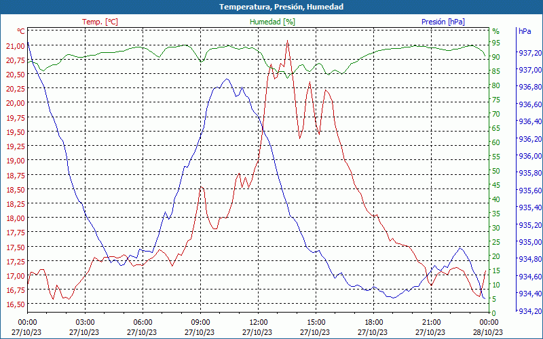This screenshot has height=339, width=543.
Task: Click the 18,00 temperature axis value
Action: click(x=16, y=218)
